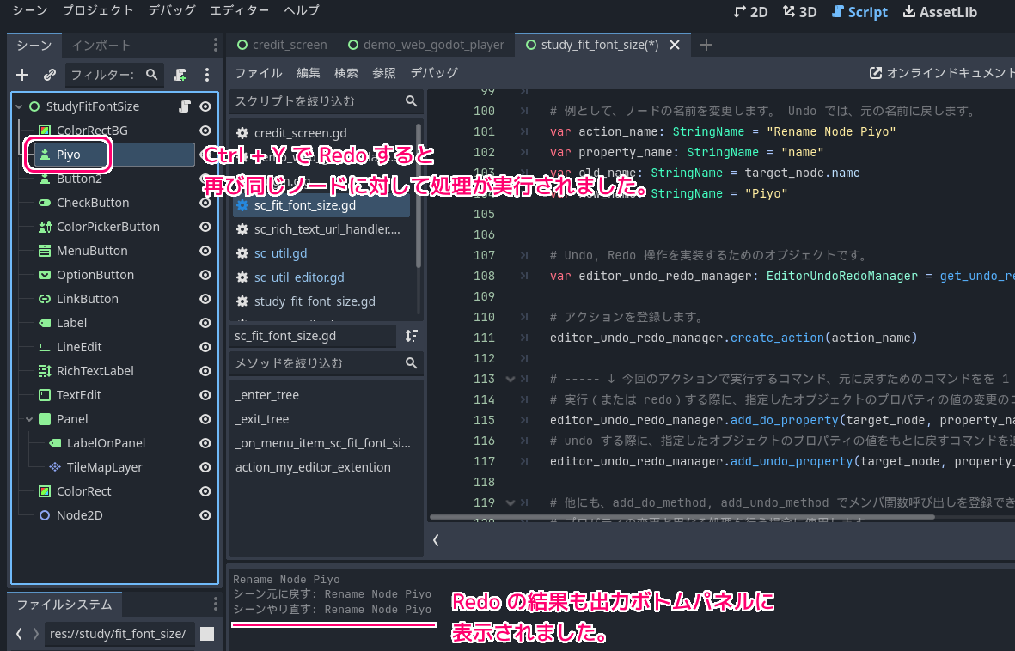Select the RichTextLabel node

tap(95, 371)
